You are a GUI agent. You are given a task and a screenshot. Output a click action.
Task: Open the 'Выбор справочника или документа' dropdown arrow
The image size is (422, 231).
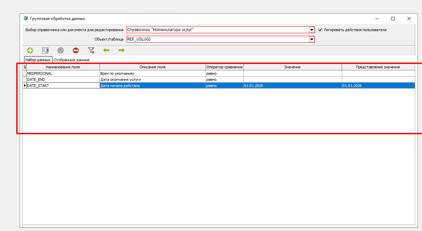pyautogui.click(x=312, y=30)
